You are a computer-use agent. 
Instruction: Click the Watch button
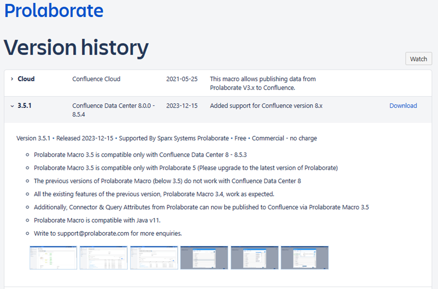(418, 59)
